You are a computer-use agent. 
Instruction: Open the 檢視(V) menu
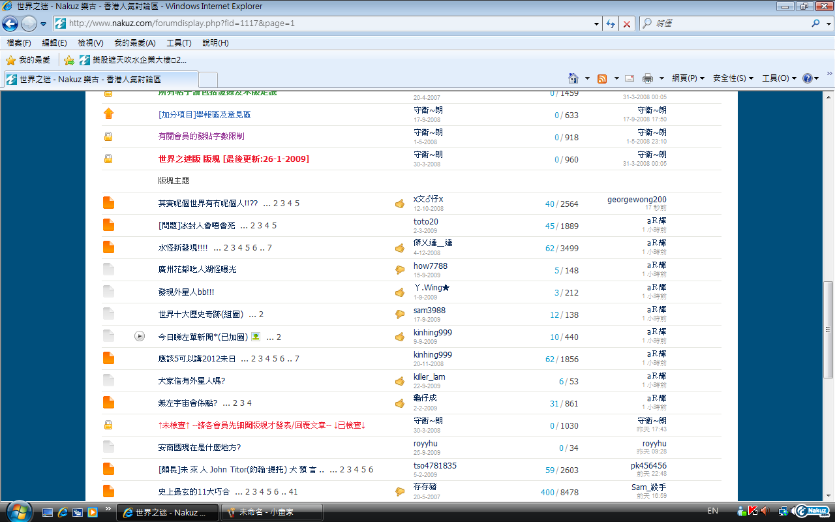[x=90, y=43]
